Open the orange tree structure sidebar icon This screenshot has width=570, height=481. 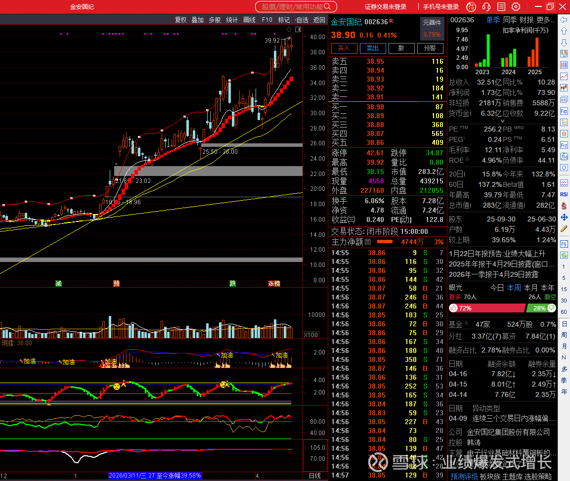564,122
